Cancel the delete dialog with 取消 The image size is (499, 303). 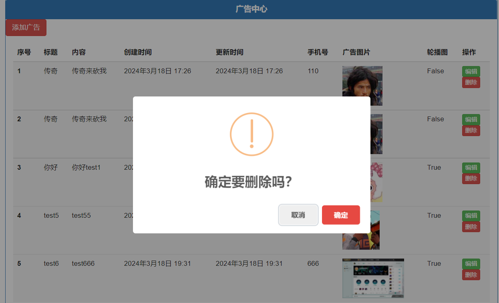(298, 215)
